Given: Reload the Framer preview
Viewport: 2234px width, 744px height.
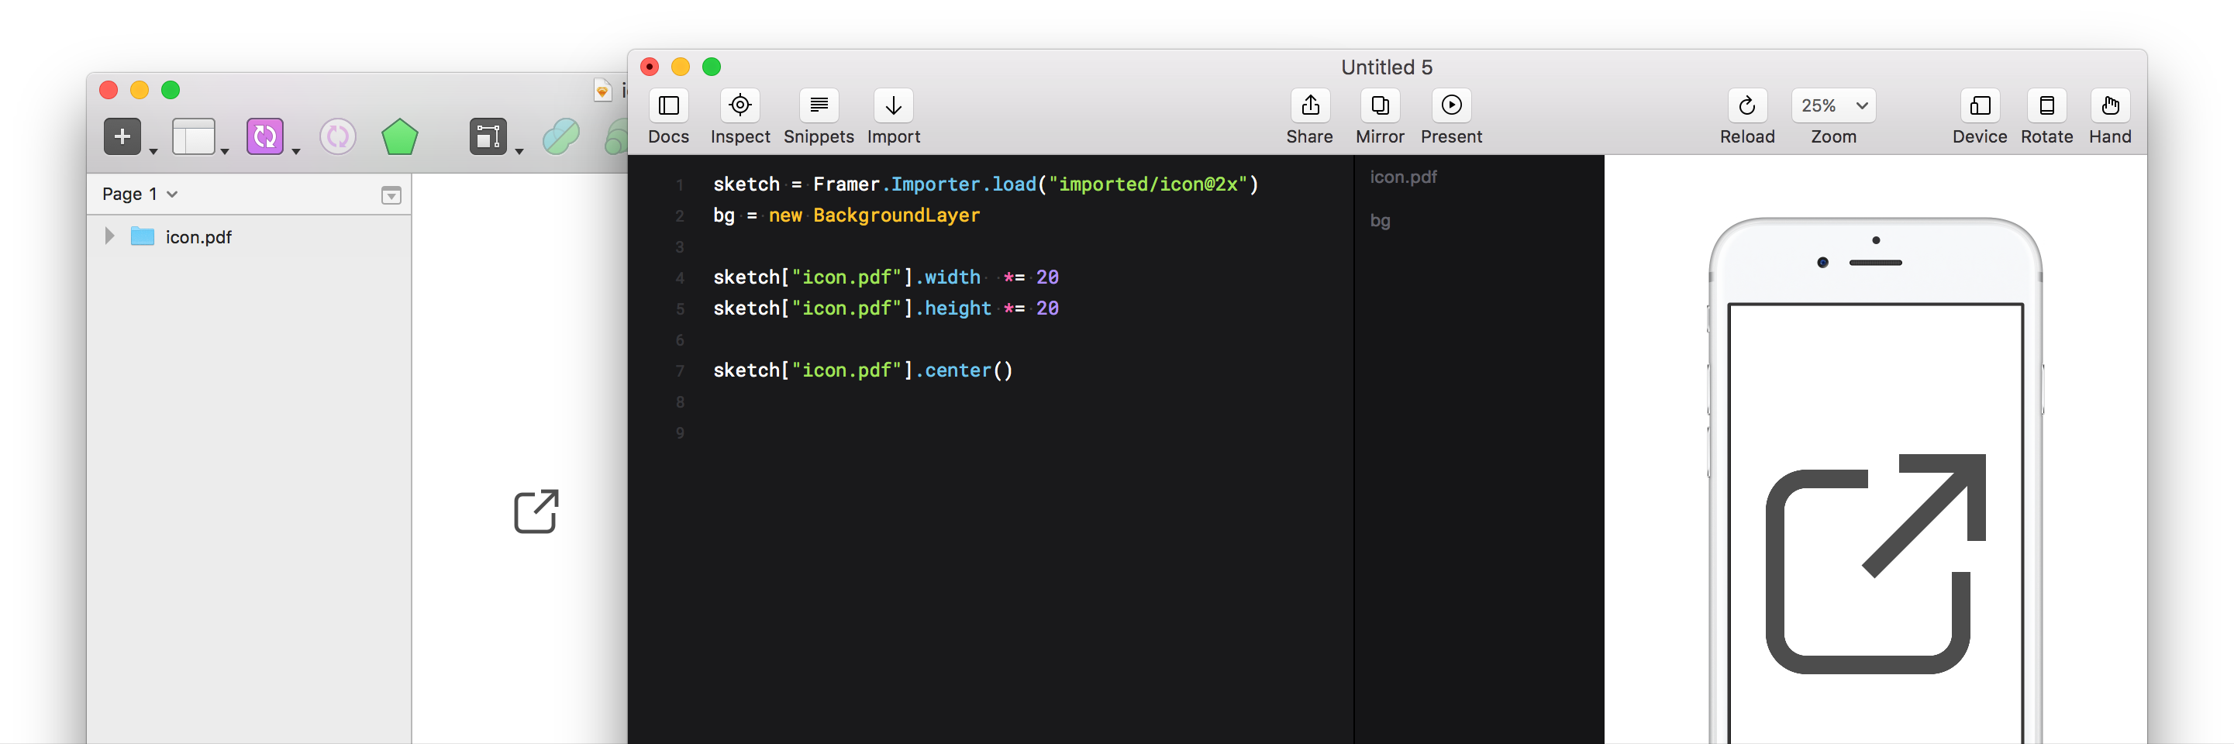Looking at the screenshot, I should [1746, 106].
